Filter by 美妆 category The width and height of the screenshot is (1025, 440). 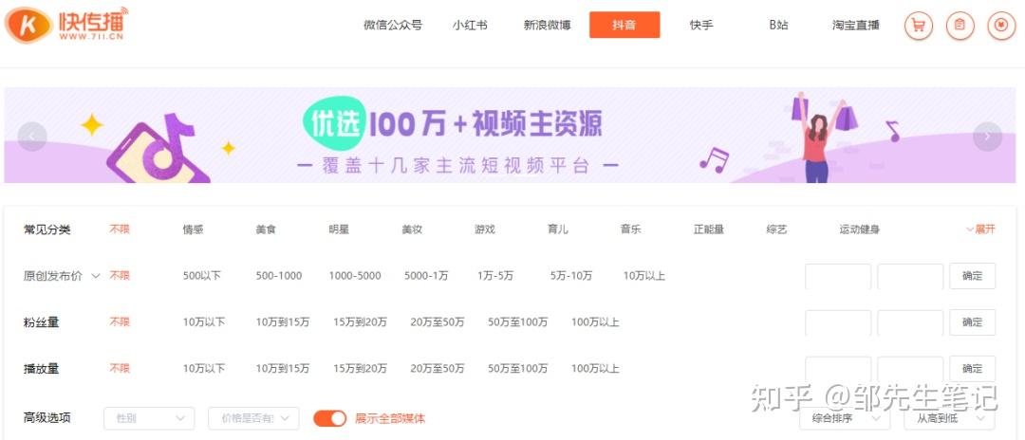tap(413, 229)
